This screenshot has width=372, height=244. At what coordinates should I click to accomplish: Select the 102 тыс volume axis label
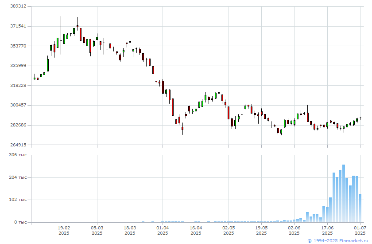coord(18,200)
